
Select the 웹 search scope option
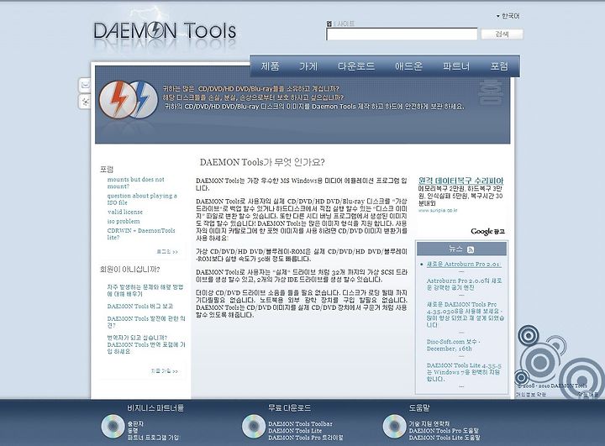click(x=329, y=24)
